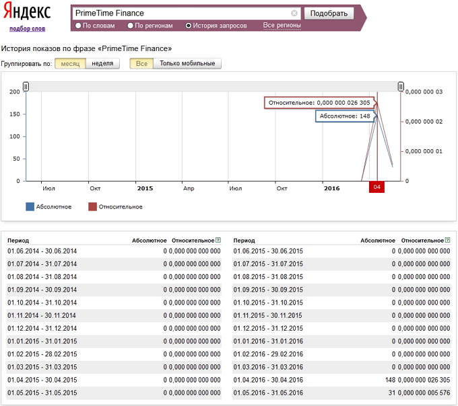Click the 'Апр' axis label
The image size is (458, 406).
(x=189, y=188)
